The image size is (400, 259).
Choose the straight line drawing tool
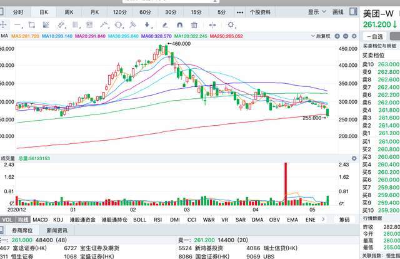click(x=17, y=25)
